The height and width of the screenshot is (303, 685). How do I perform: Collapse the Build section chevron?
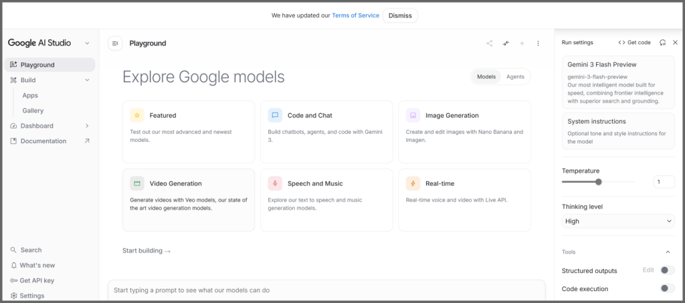pyautogui.click(x=87, y=80)
